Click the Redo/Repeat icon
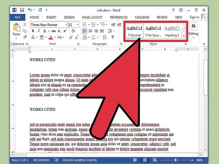The height and width of the screenshot is (164, 219). [40, 10]
